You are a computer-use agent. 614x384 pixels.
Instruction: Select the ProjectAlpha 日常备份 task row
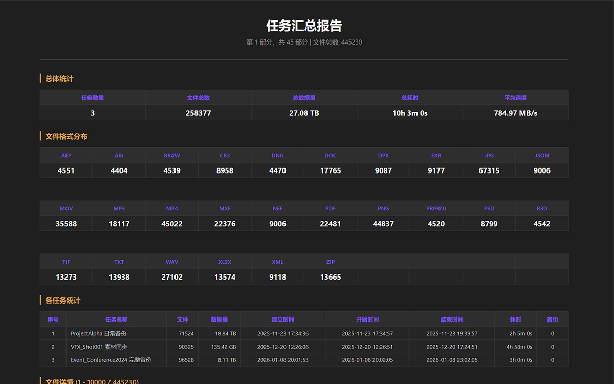304,333
